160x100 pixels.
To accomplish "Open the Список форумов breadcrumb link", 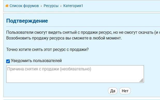I will (24, 6).
